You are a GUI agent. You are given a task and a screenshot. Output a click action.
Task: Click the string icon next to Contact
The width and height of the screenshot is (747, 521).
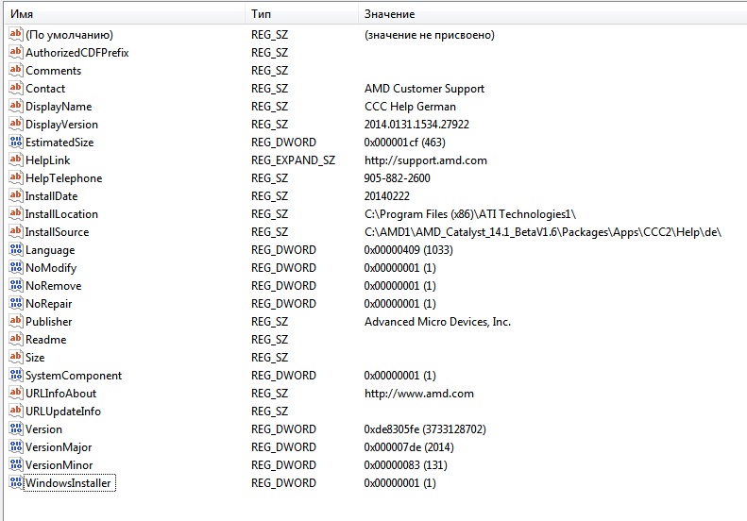point(15,89)
